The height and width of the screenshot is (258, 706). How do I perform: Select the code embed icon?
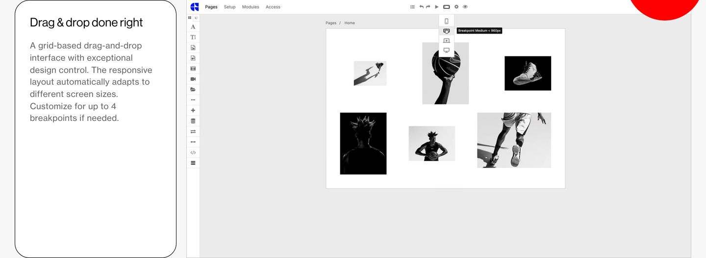tap(193, 153)
